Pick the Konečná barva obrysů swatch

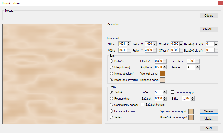click(191, 117)
